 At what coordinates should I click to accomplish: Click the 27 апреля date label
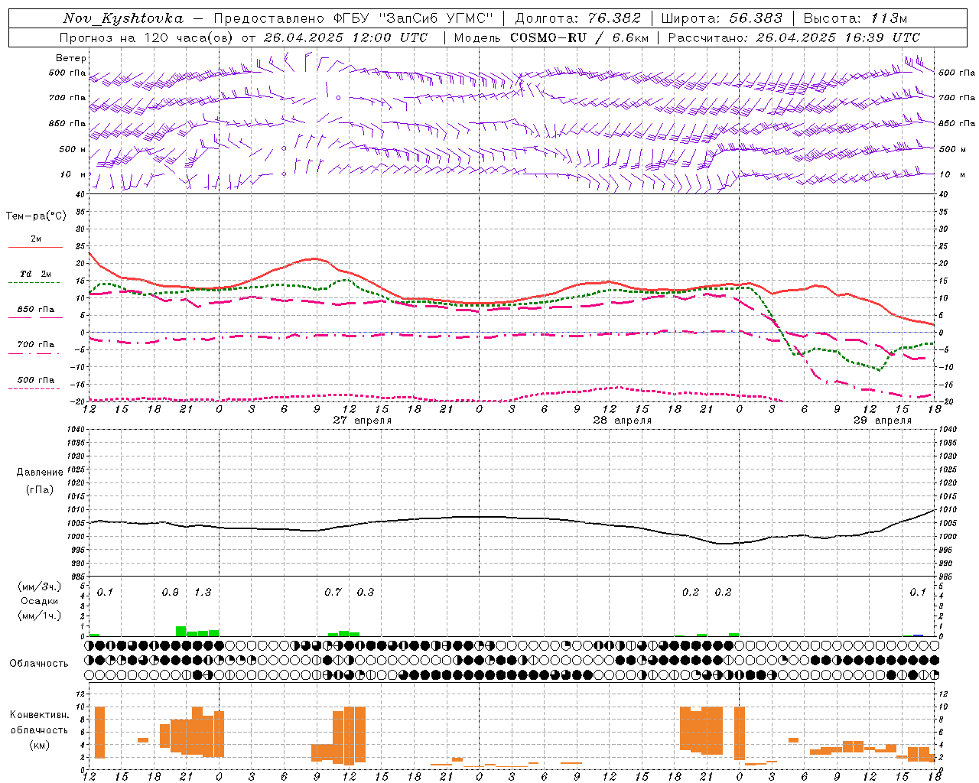pyautogui.click(x=363, y=421)
